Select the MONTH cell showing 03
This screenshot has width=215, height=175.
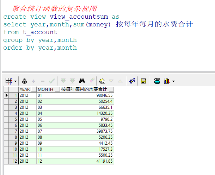[x=48, y=107]
